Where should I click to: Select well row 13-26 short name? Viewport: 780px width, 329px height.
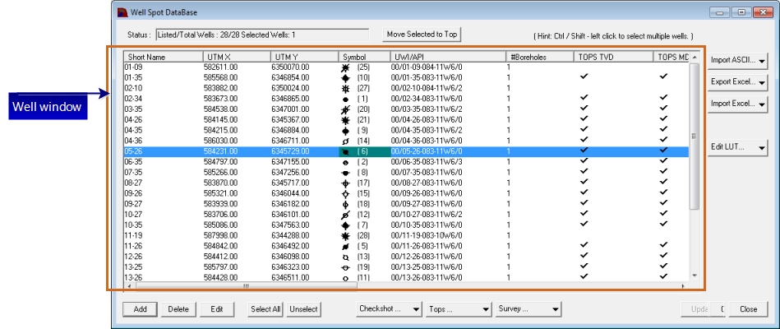(x=132, y=276)
